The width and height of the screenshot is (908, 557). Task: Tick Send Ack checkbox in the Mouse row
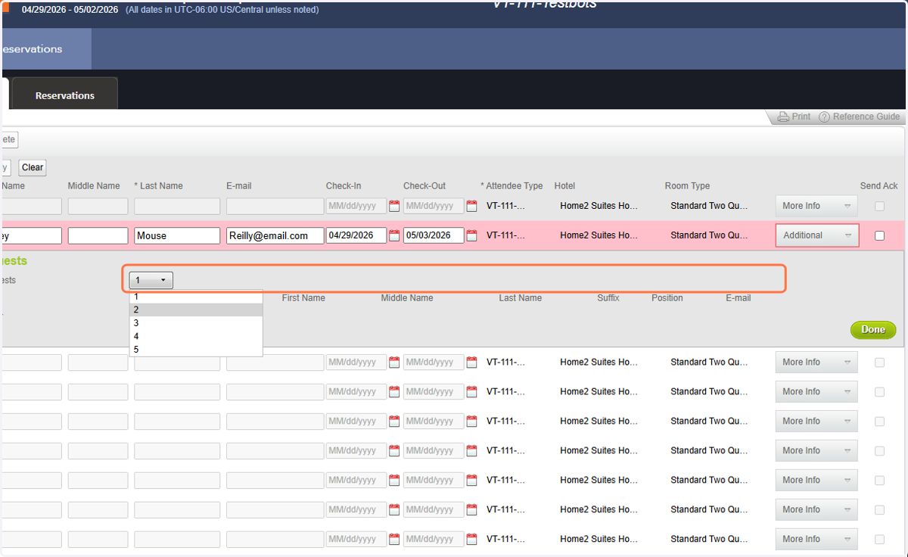click(x=879, y=235)
